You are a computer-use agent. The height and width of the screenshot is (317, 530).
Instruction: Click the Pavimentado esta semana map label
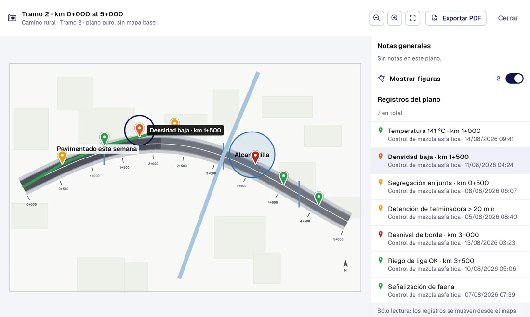pos(97,149)
